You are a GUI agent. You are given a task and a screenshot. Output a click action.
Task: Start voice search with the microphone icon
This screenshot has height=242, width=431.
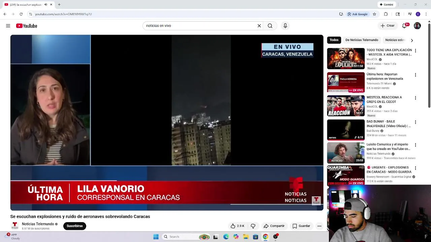[285, 26]
